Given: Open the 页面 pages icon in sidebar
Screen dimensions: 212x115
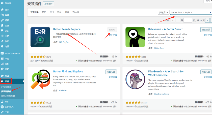Looking at the screenshot, I should (x=2, y=25).
